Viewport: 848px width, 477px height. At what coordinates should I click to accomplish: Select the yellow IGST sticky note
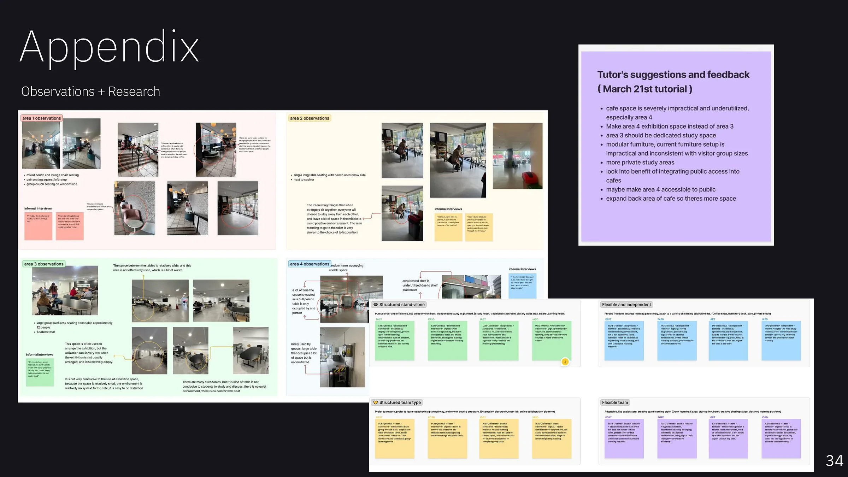pos(499,439)
